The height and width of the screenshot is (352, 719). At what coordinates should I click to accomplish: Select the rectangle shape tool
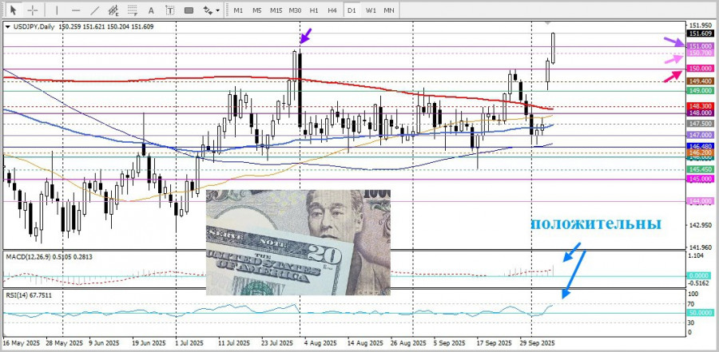click(x=189, y=10)
